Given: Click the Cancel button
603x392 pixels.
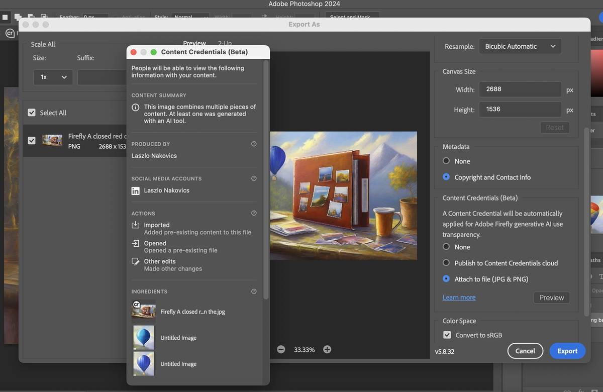Looking at the screenshot, I should click(525, 351).
